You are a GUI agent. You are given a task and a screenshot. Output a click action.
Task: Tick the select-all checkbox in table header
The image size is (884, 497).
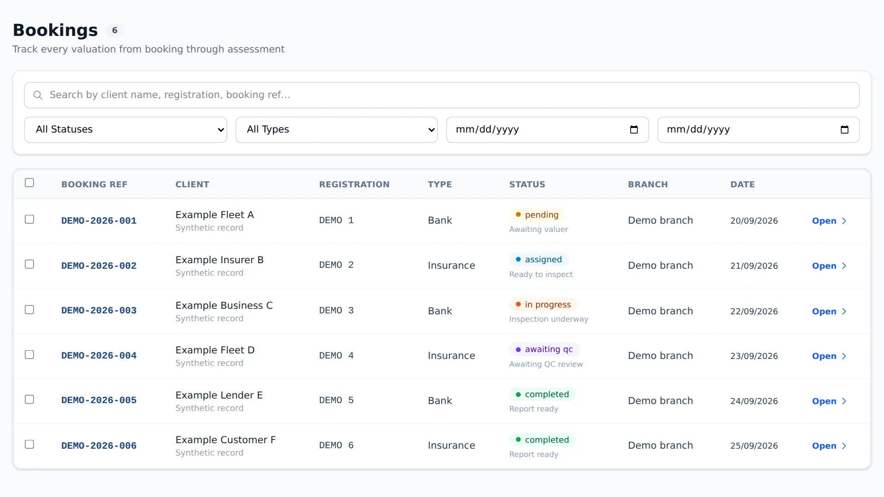tap(29, 183)
